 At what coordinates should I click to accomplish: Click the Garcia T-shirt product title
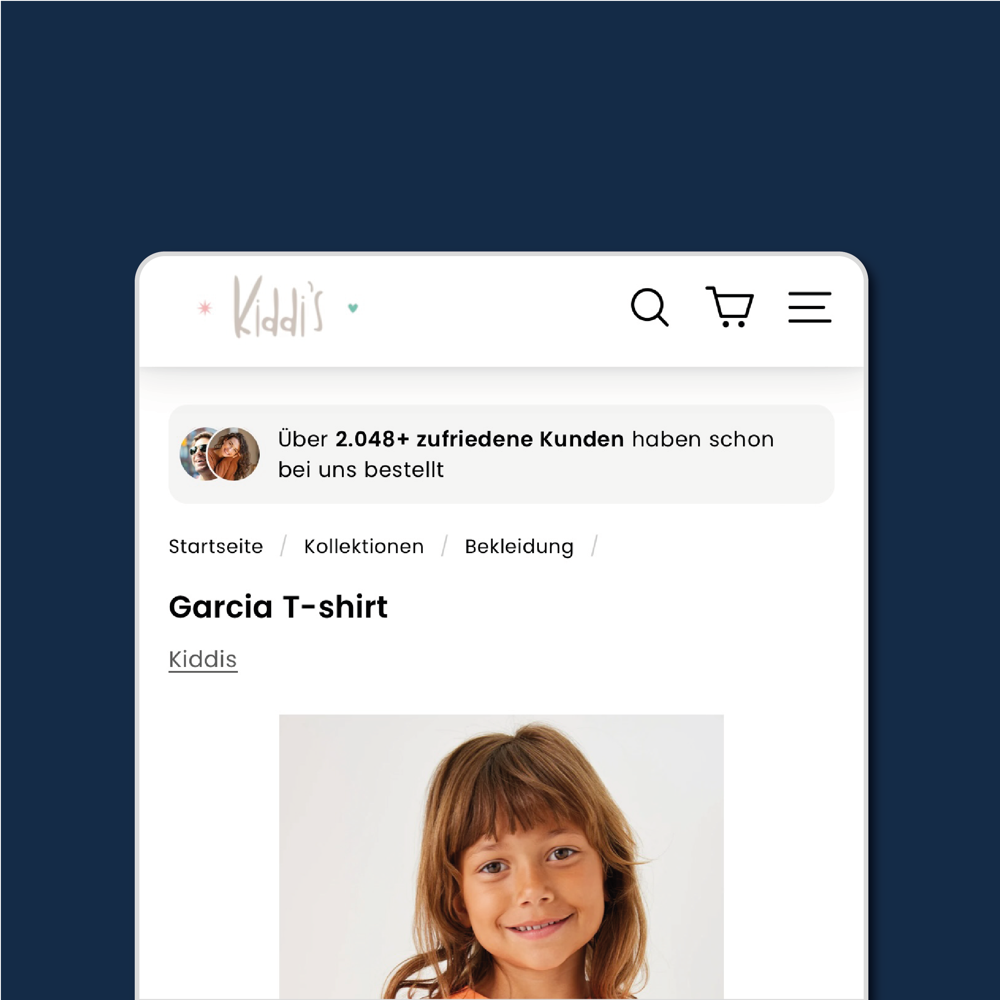click(x=278, y=606)
